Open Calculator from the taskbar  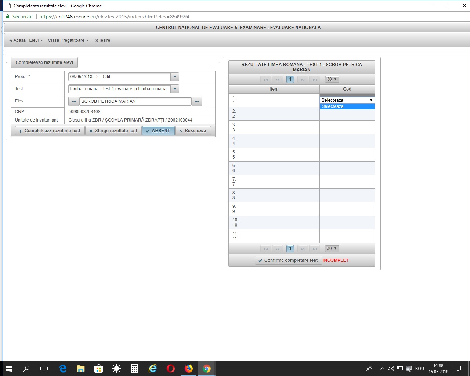[135, 369]
